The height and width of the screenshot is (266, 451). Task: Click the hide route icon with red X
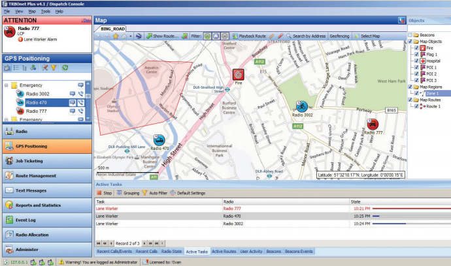click(x=185, y=37)
